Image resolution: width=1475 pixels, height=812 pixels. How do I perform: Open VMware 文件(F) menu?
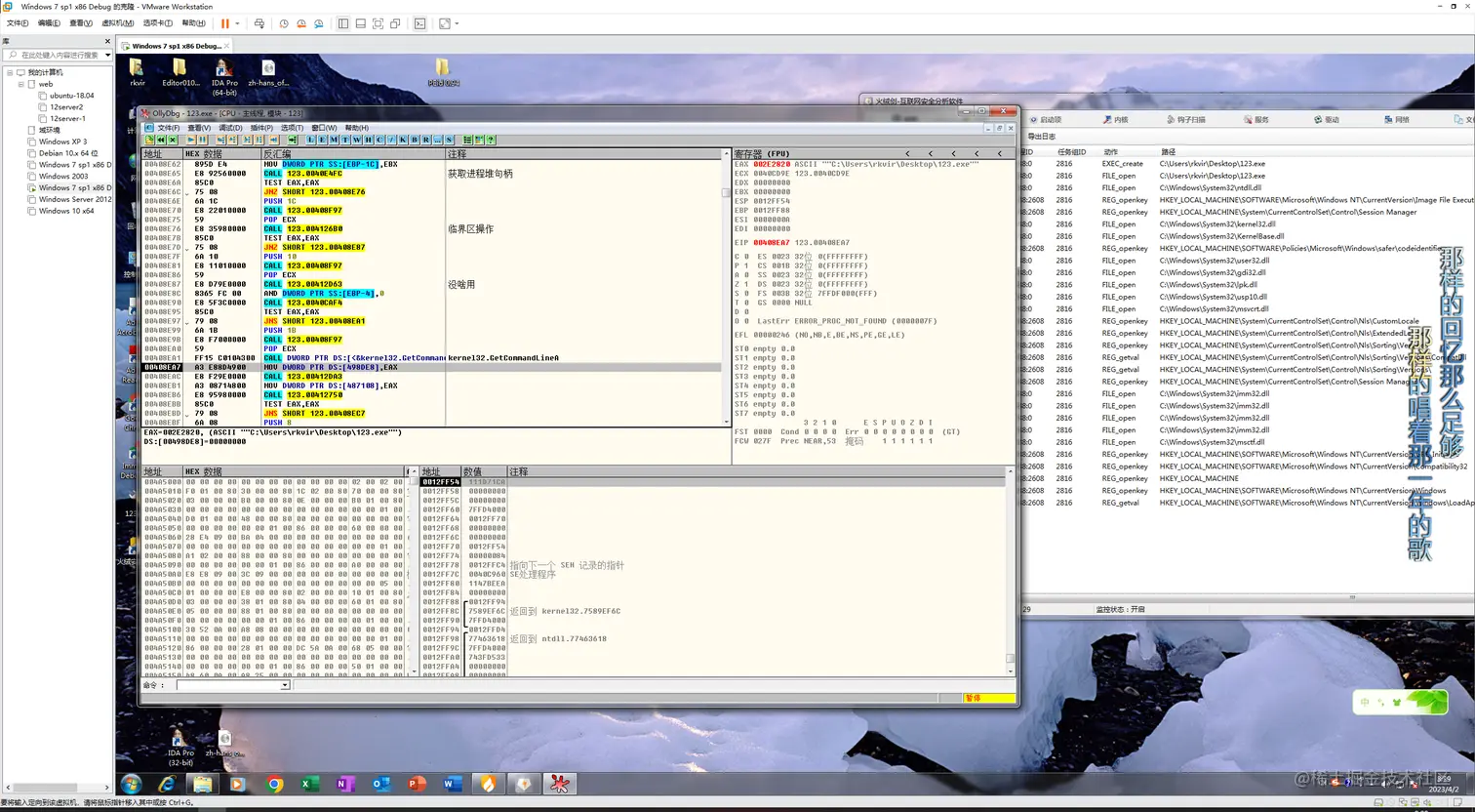[18, 23]
